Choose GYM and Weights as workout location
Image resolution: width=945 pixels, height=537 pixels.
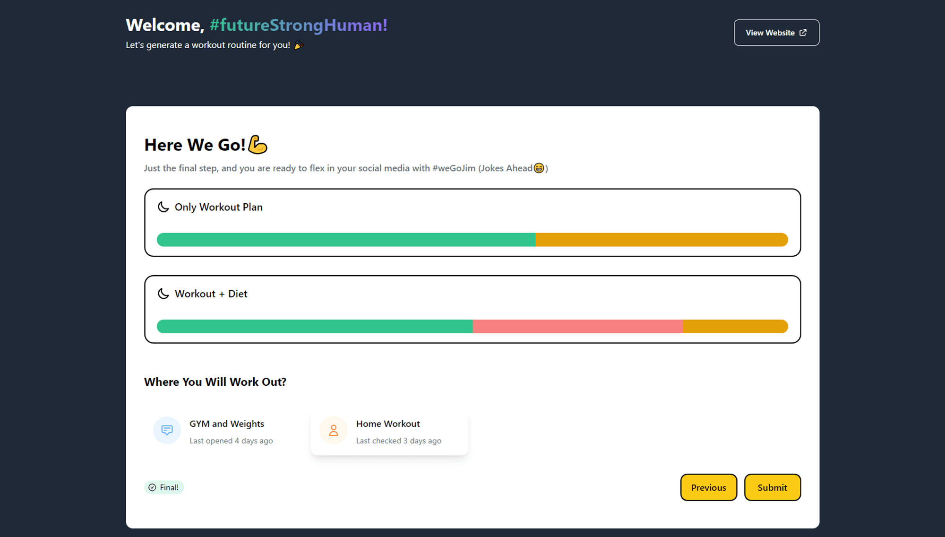tap(223, 432)
